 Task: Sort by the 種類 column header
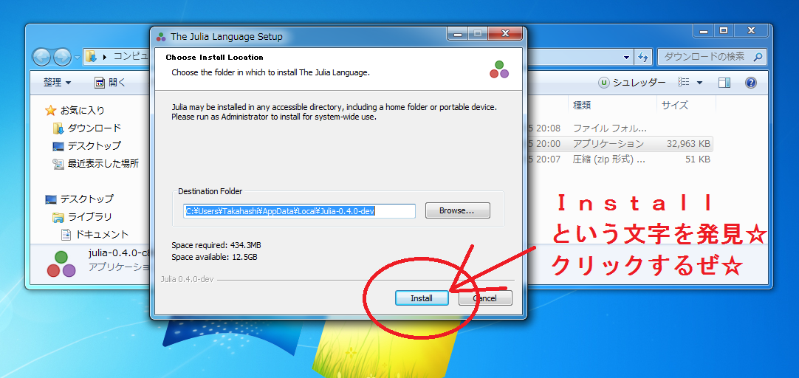(582, 106)
